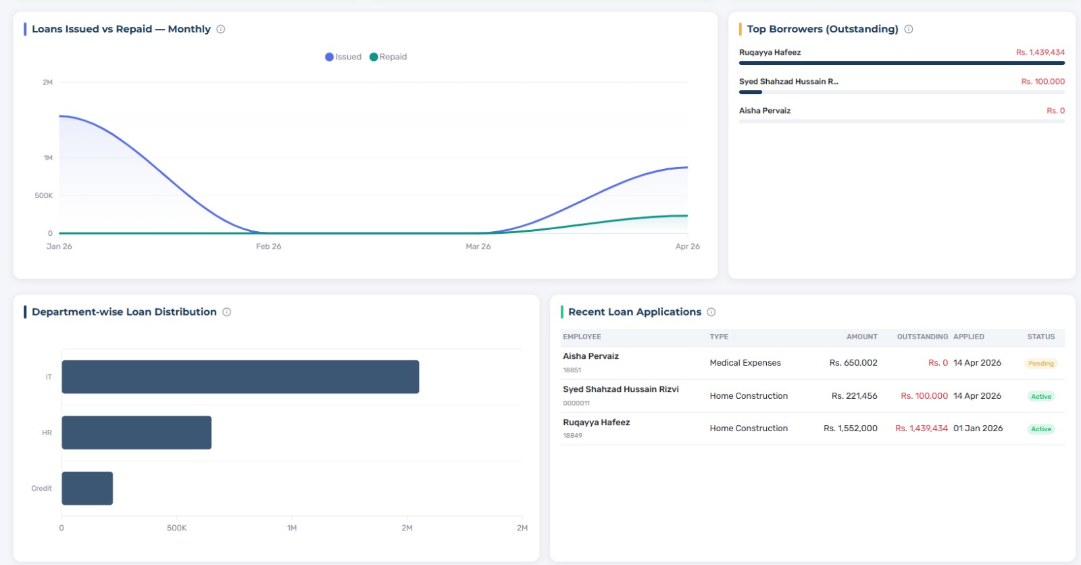Click the Feb 26 label on the chart axis
1081x565 pixels.
point(269,247)
